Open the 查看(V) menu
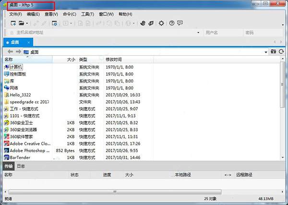 (51, 14)
